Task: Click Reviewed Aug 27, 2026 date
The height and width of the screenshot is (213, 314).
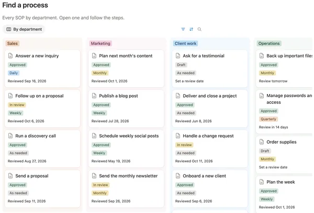Action: click(27, 161)
